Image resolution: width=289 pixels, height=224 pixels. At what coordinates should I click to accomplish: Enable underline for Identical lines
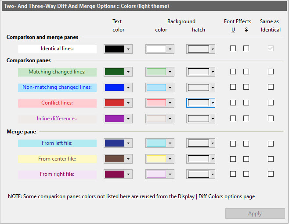[233, 49]
